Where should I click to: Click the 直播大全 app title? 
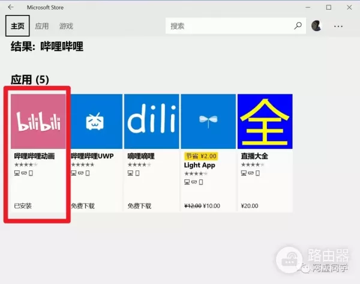(254, 156)
